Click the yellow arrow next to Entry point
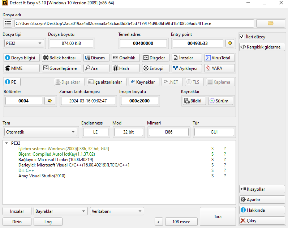 229,43
